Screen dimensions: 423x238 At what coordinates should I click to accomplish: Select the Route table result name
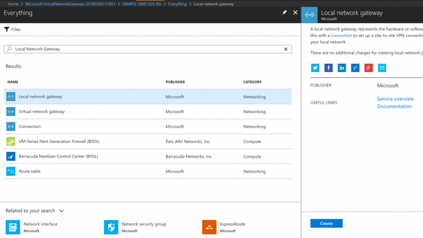[x=30, y=171]
